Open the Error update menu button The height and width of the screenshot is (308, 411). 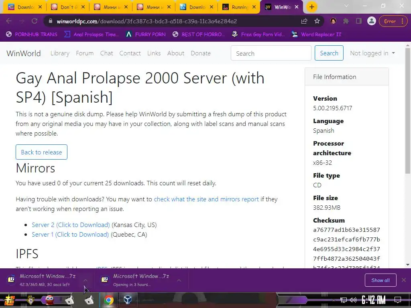click(393, 21)
